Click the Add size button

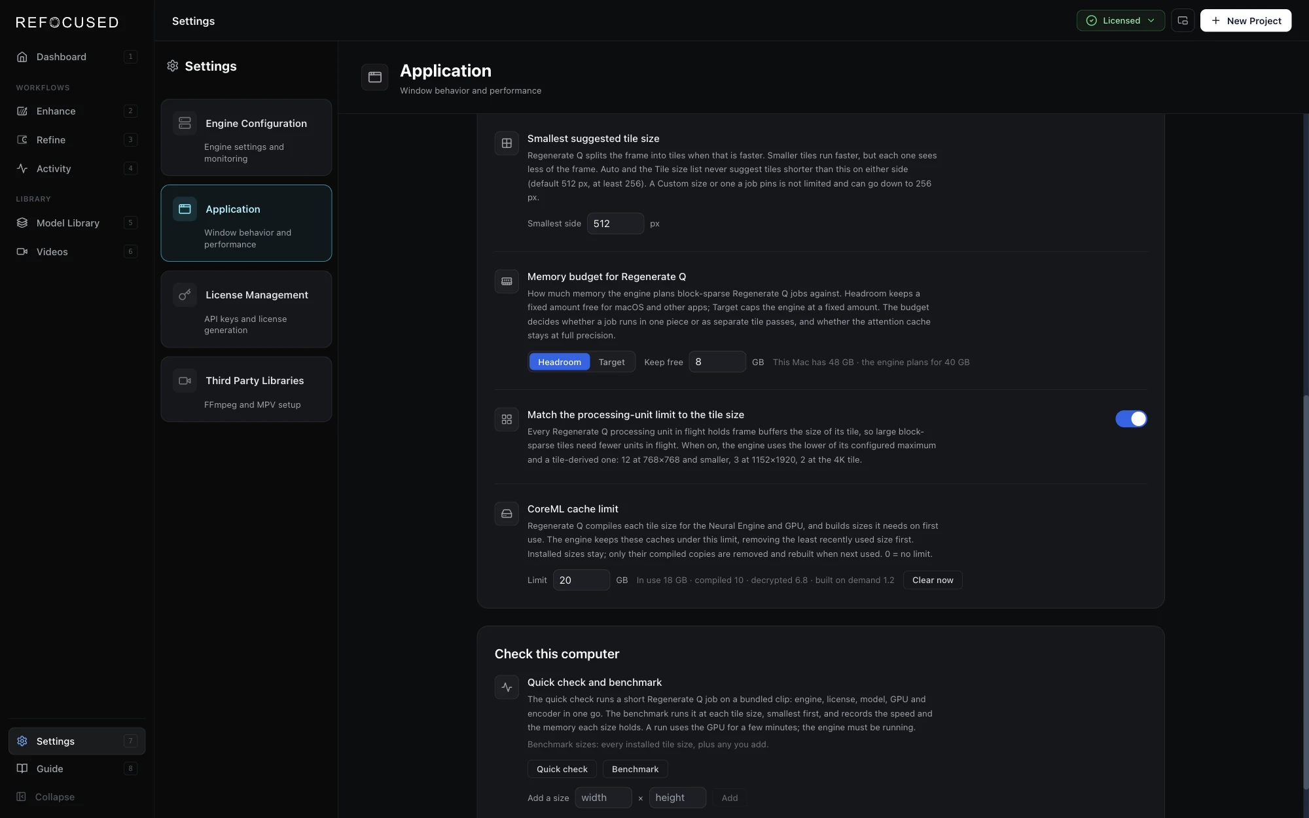[730, 798]
